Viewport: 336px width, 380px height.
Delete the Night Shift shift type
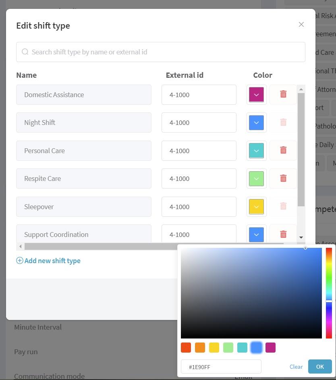pos(283,123)
